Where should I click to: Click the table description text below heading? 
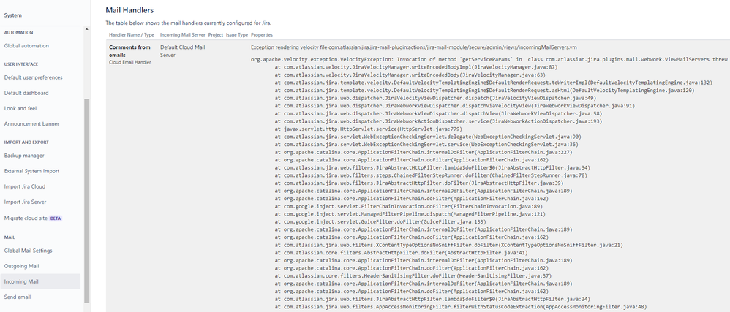click(189, 23)
